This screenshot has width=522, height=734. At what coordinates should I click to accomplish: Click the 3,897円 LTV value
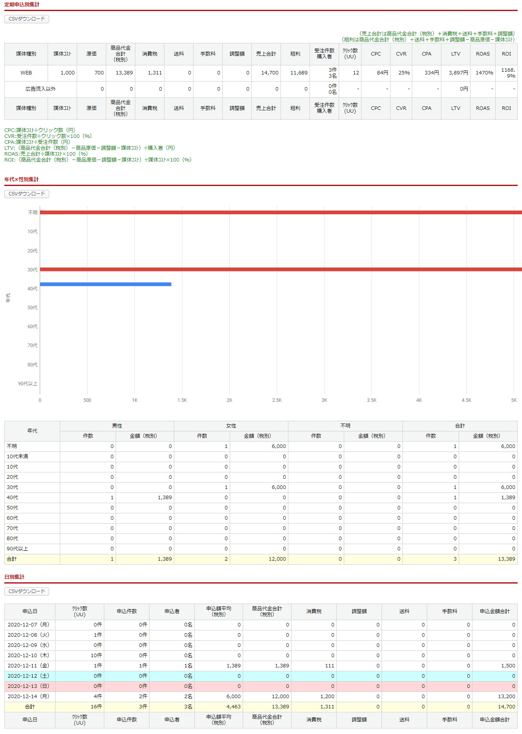pos(458,73)
